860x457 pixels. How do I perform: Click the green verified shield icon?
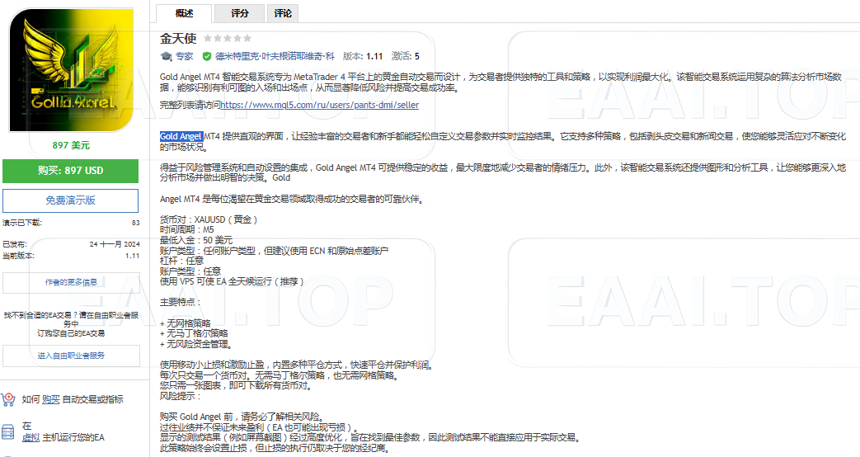pos(207,56)
